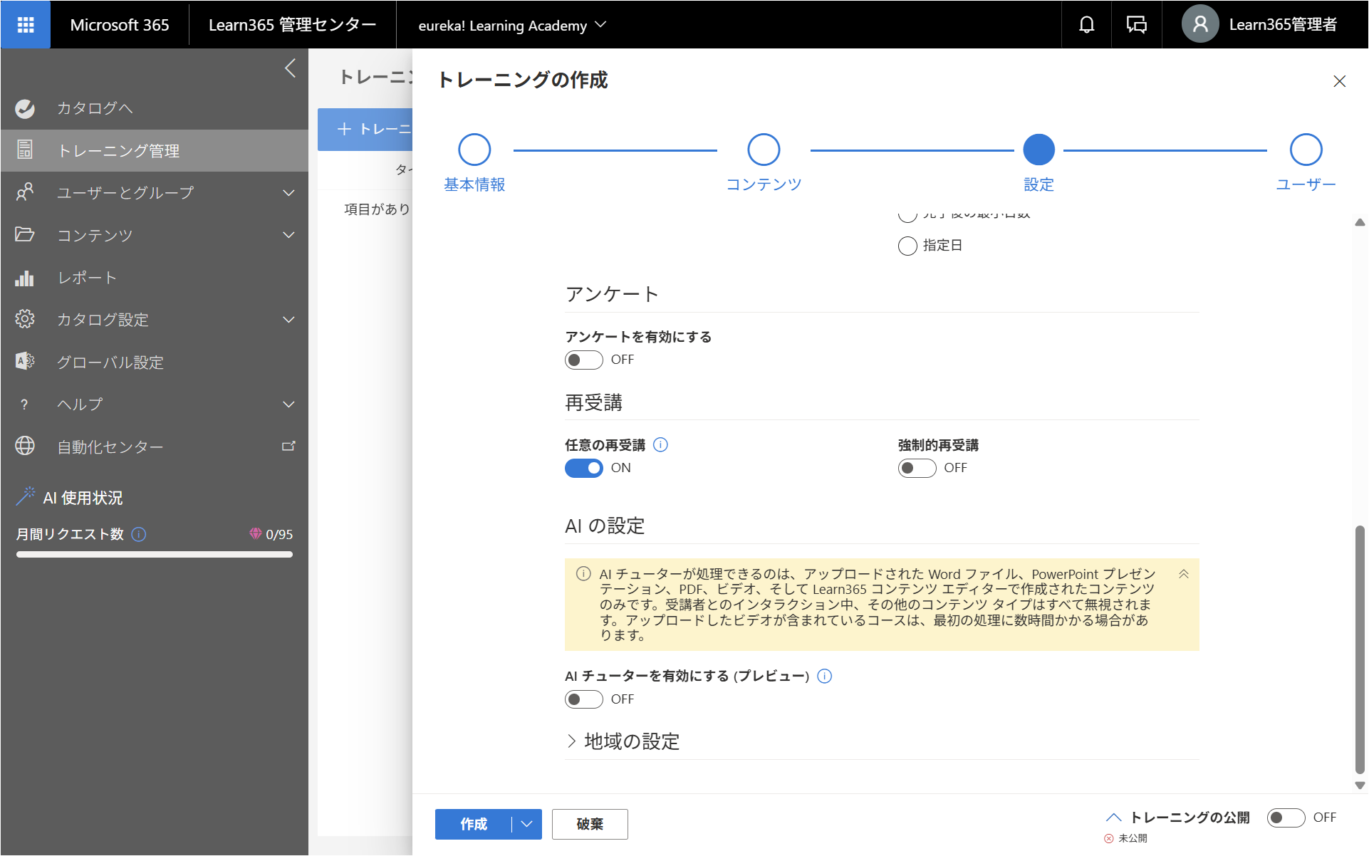Click the ユーザーとグループ people icon
Screen dimensions: 1369x856
tap(25, 192)
